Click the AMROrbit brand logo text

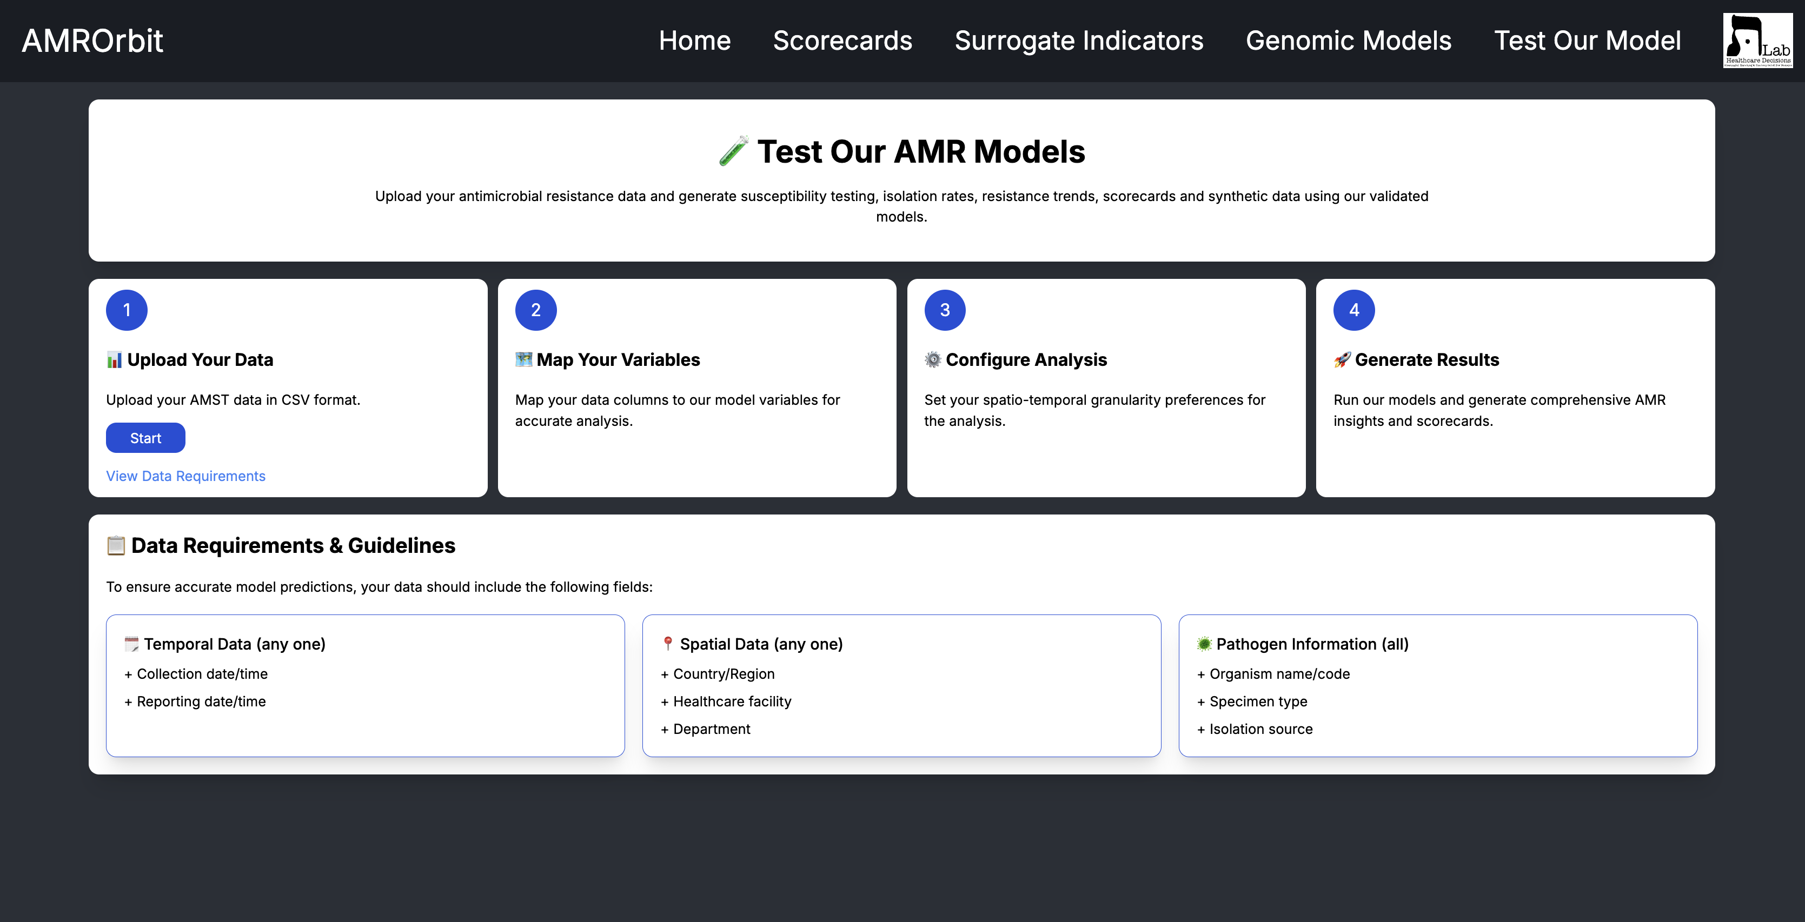coord(92,41)
